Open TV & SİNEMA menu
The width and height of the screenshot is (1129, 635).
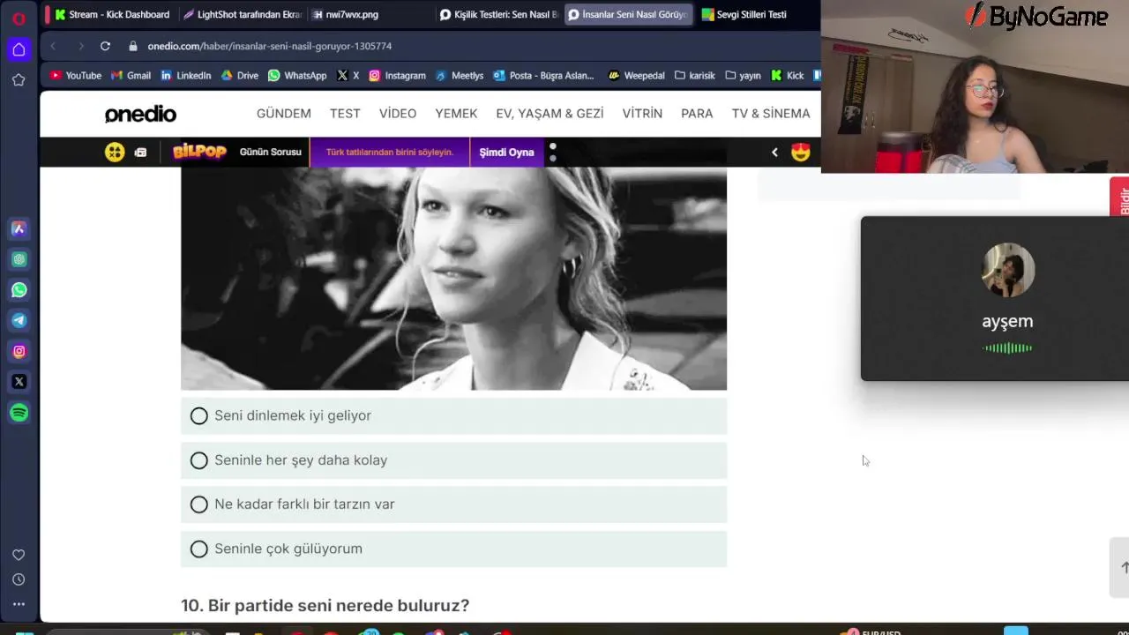pyautogui.click(x=771, y=114)
